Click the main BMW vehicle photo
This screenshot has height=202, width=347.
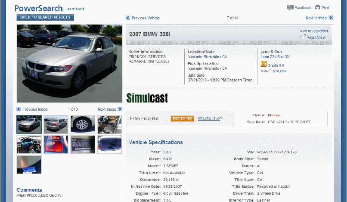pos(69,63)
